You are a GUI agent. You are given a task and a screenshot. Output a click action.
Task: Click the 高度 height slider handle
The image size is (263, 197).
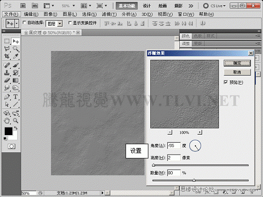(x=154, y=165)
